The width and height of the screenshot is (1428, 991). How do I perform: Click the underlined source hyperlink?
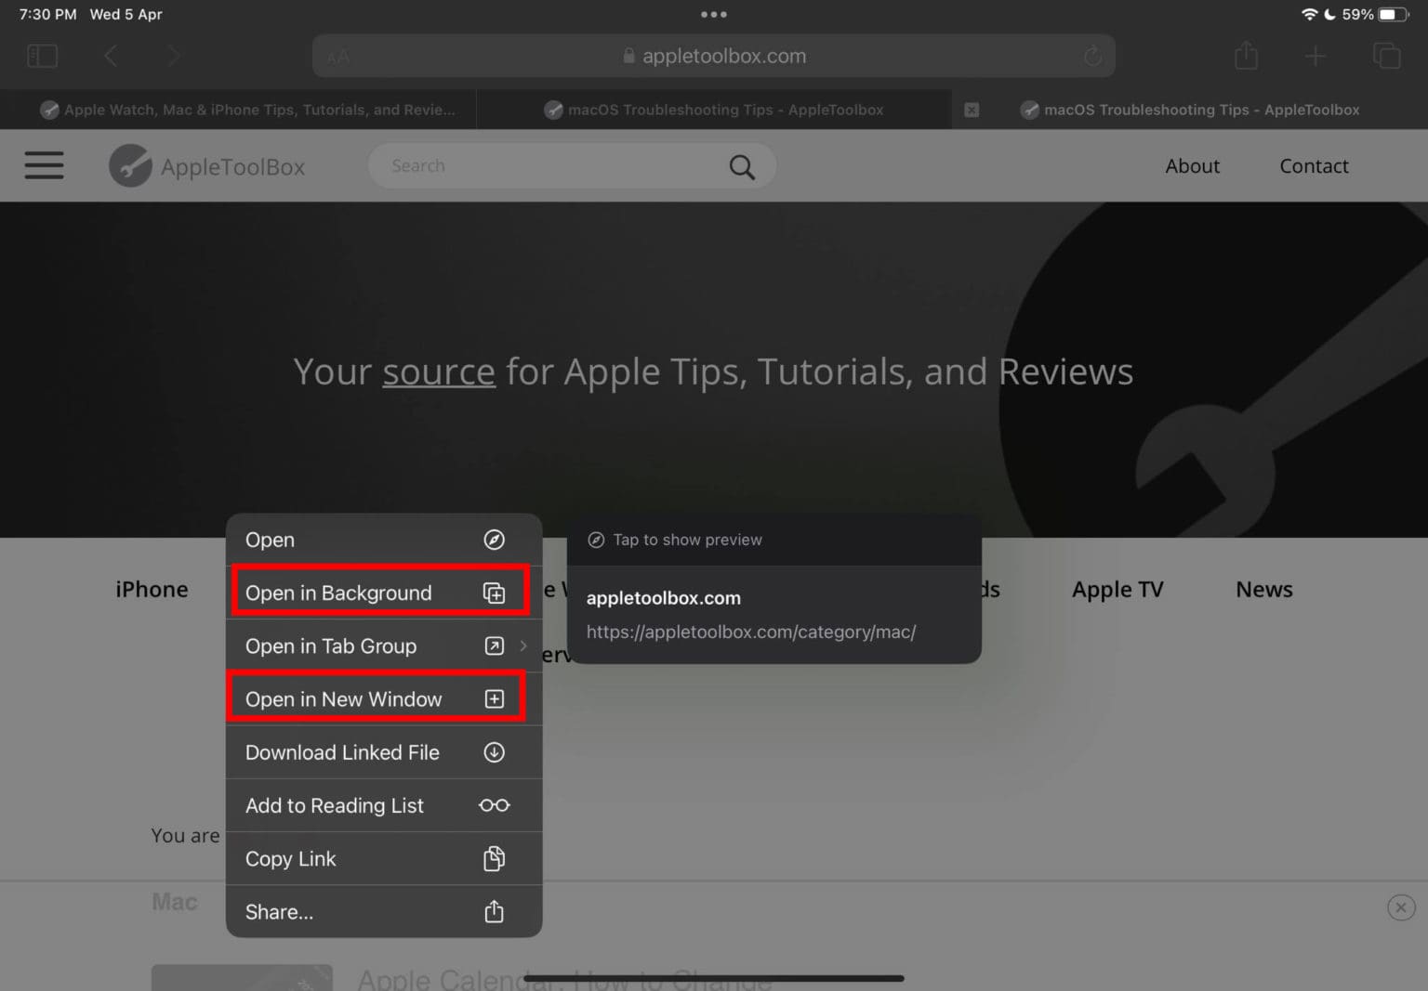coord(438,371)
